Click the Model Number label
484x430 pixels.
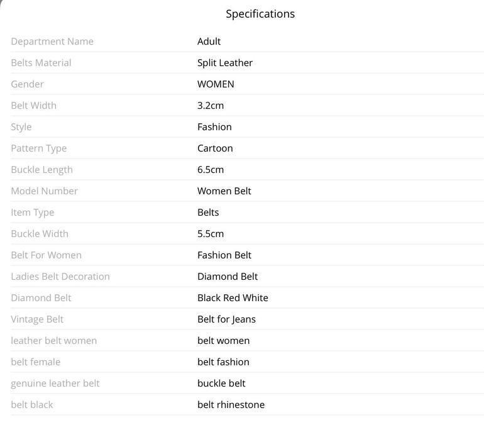coord(45,191)
